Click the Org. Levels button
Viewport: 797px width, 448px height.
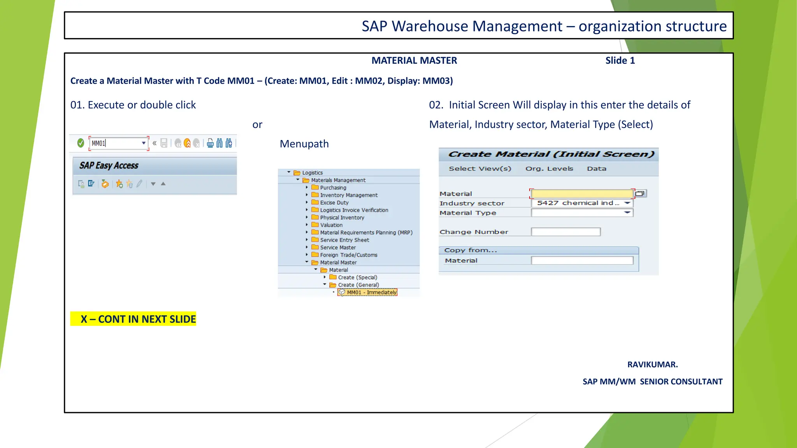(x=549, y=169)
